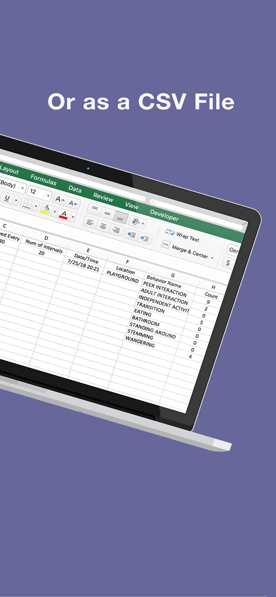Switch to the View ribbon tab

132,205
